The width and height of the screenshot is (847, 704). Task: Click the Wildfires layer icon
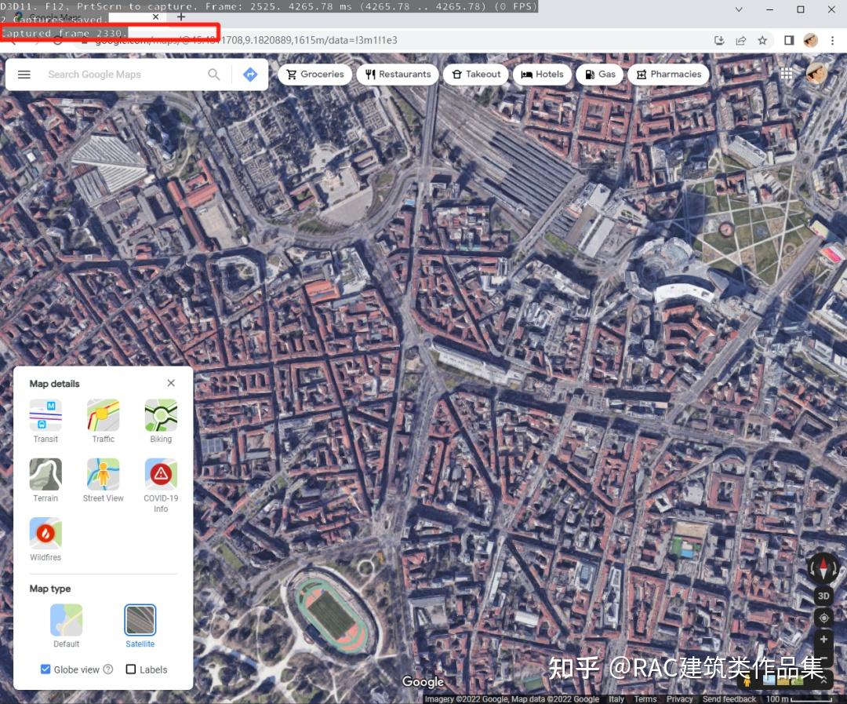(45, 533)
